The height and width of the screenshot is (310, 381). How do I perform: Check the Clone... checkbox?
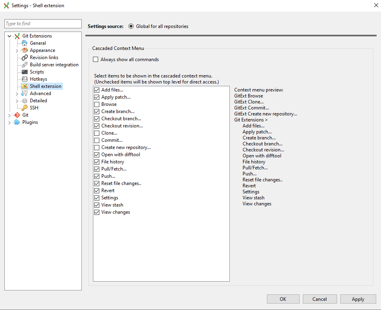coord(97,133)
